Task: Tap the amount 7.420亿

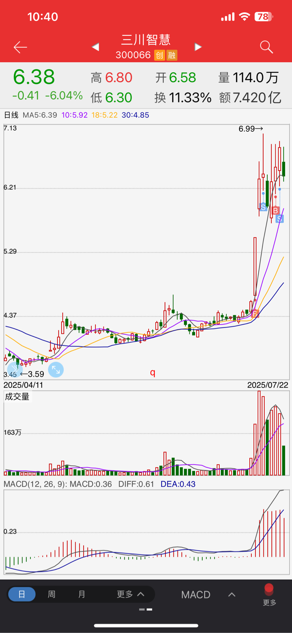Action: [x=257, y=98]
